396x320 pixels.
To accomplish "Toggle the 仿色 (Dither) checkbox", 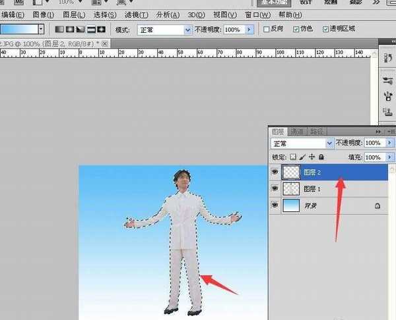I will coord(294,30).
